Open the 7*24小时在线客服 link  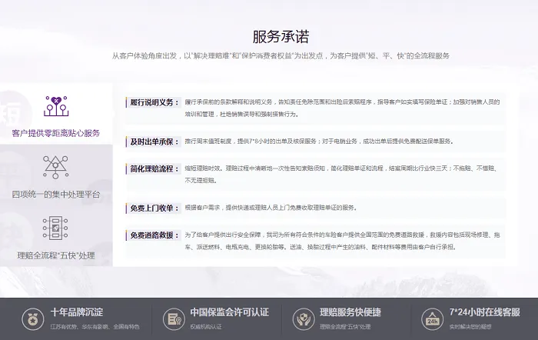tap(486, 312)
